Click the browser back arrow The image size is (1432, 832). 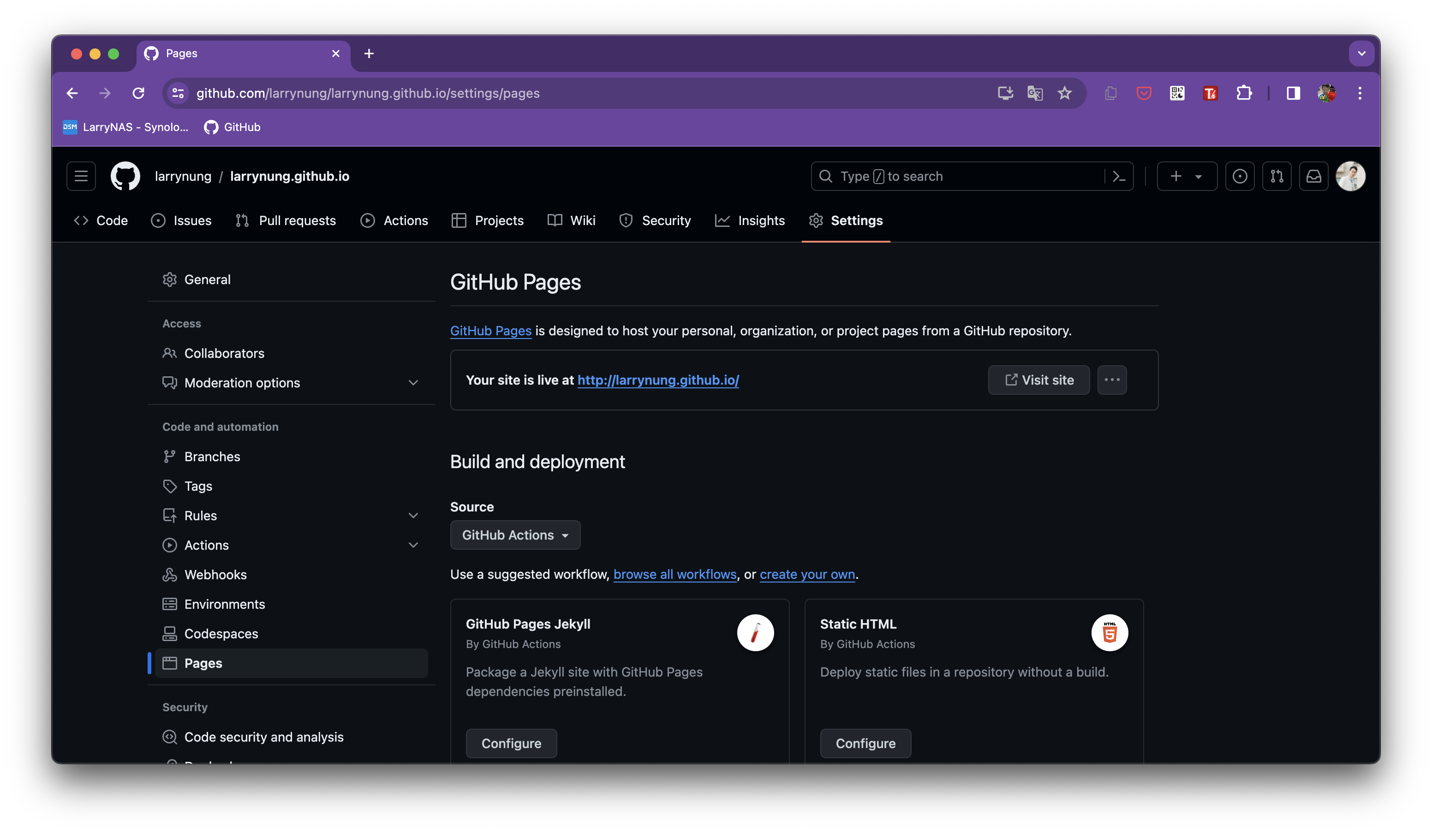pos(72,93)
